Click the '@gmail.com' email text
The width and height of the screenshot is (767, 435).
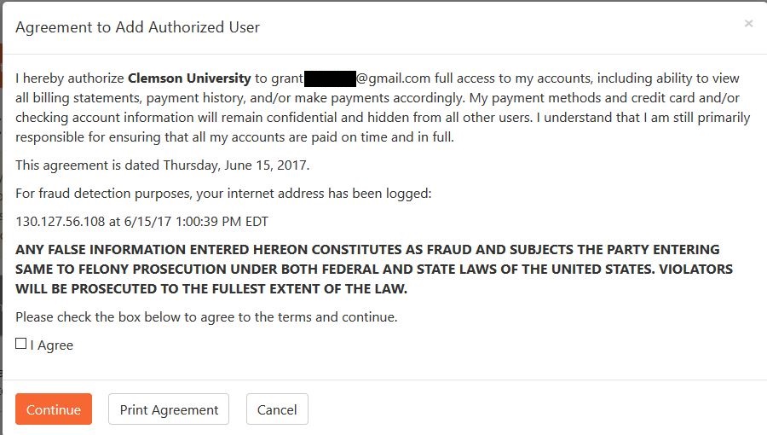(x=393, y=78)
